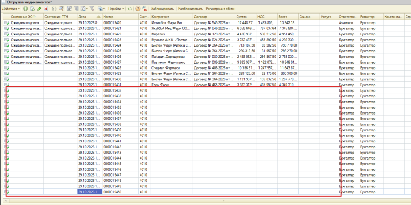Viewport: 411px width, 205px height.
Task: Click the Контрагент column header
Action: [x=171, y=17]
